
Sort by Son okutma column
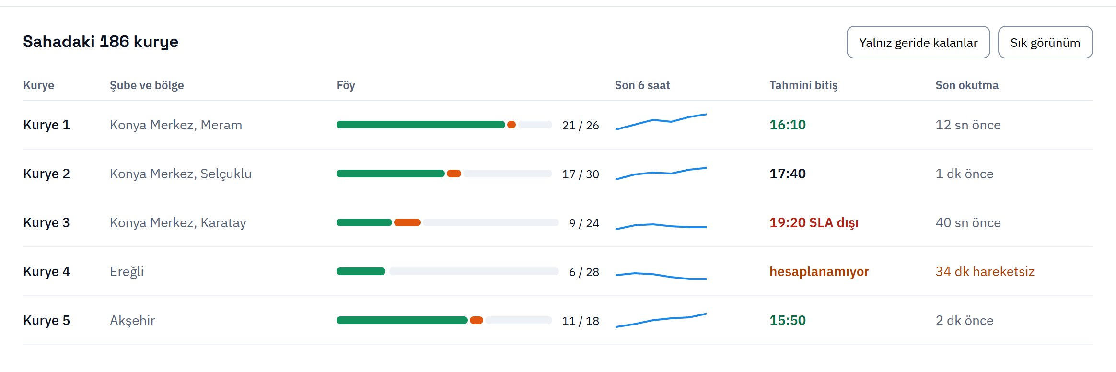967,85
